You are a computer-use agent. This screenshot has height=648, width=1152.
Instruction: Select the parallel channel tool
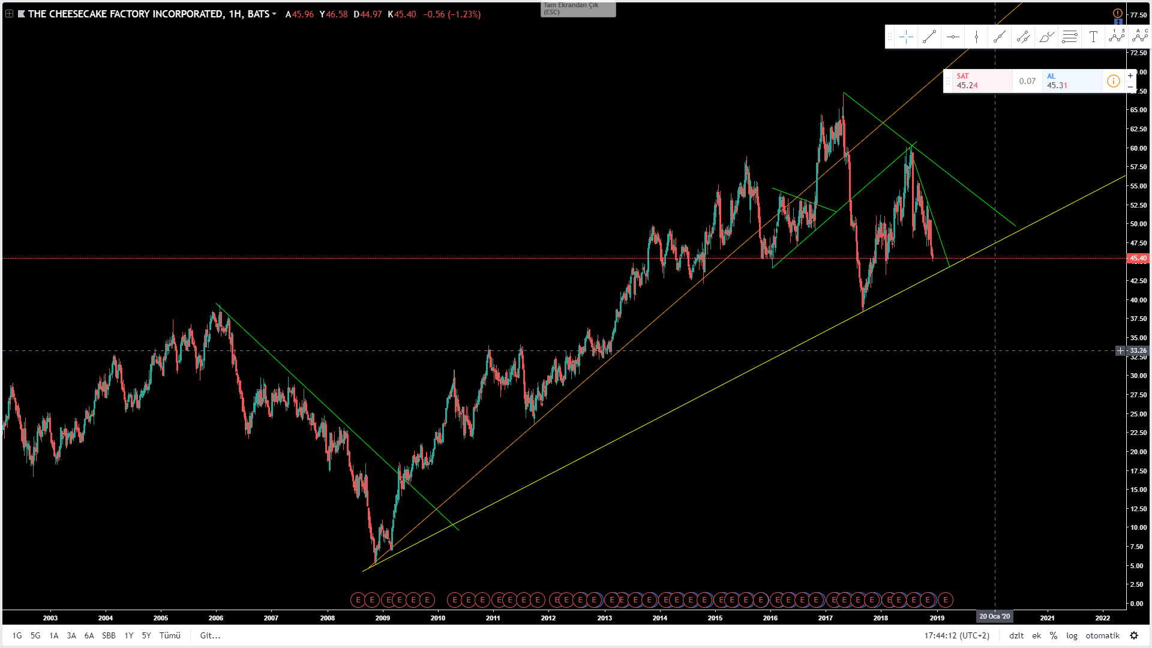[x=1023, y=37]
